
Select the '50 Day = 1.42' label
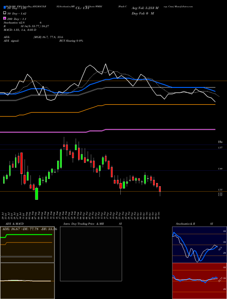tap(17, 14)
